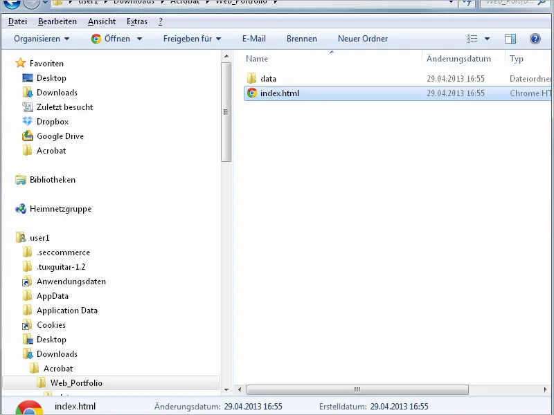The height and width of the screenshot is (415, 554).
Task: Click the Brennen toolbar button
Action: pyautogui.click(x=302, y=39)
